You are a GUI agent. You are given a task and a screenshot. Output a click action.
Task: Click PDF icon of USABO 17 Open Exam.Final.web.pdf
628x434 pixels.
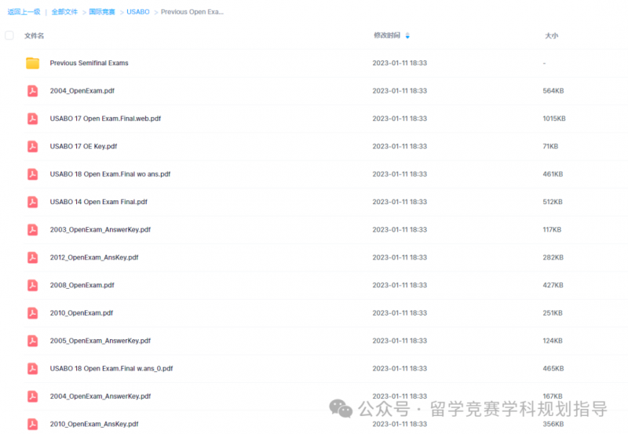coord(32,119)
